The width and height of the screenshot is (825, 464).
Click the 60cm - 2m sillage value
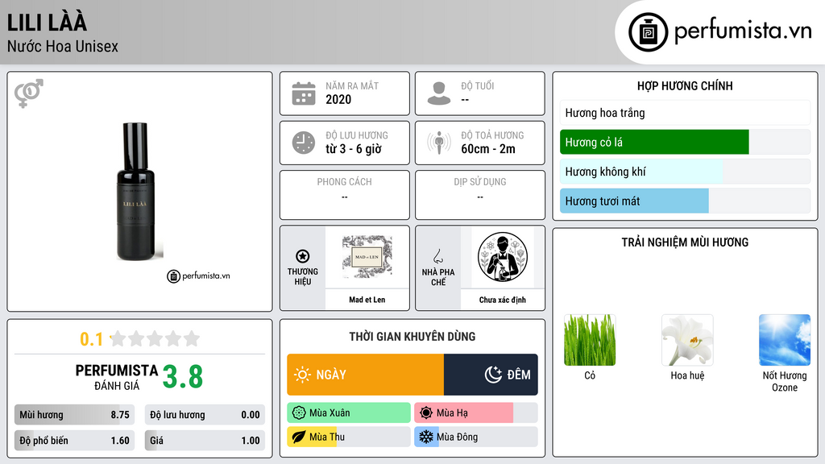pos(488,149)
